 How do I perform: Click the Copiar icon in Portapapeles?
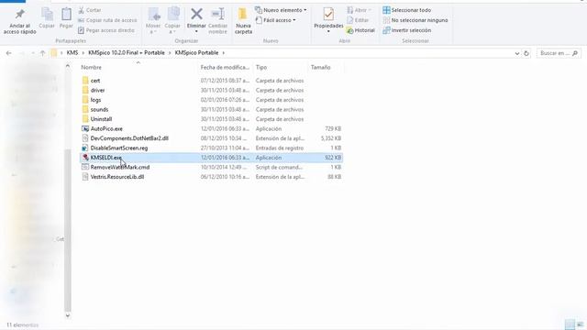pos(47,15)
